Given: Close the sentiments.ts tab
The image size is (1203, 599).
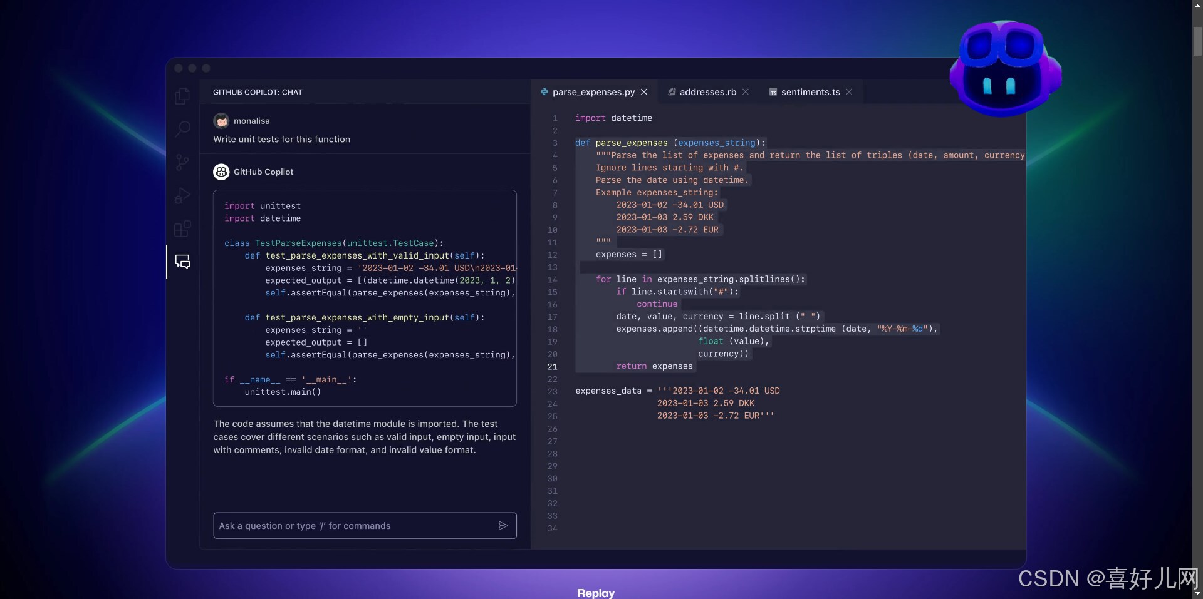Looking at the screenshot, I should (x=849, y=92).
